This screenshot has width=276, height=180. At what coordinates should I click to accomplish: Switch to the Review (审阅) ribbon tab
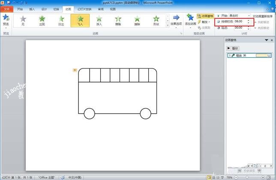point(101,9)
